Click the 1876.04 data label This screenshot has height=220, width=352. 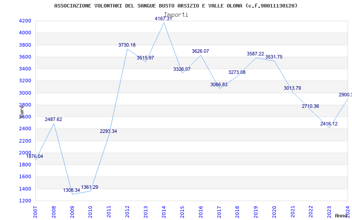click(x=35, y=157)
